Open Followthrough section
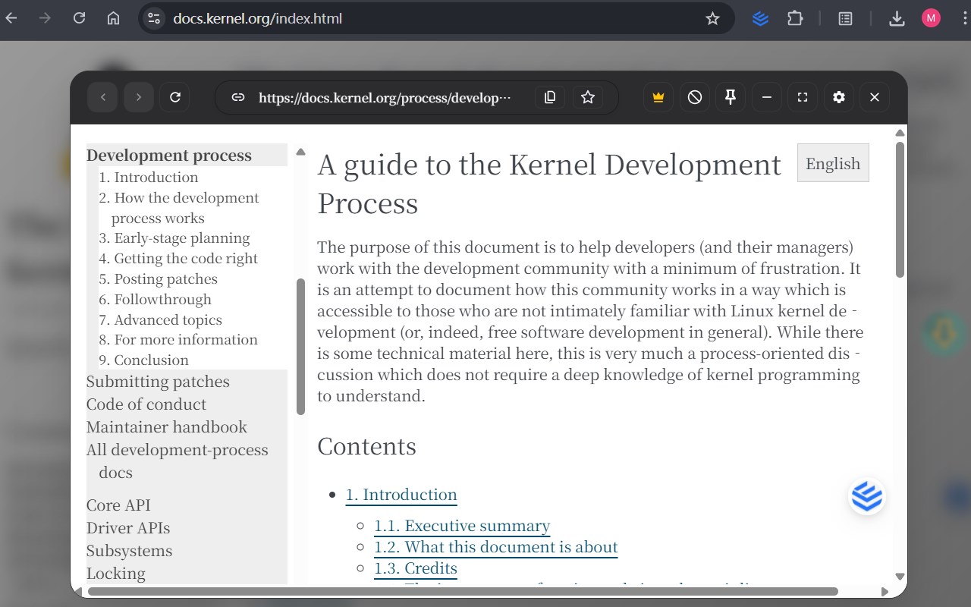971x607 pixels. (155, 300)
